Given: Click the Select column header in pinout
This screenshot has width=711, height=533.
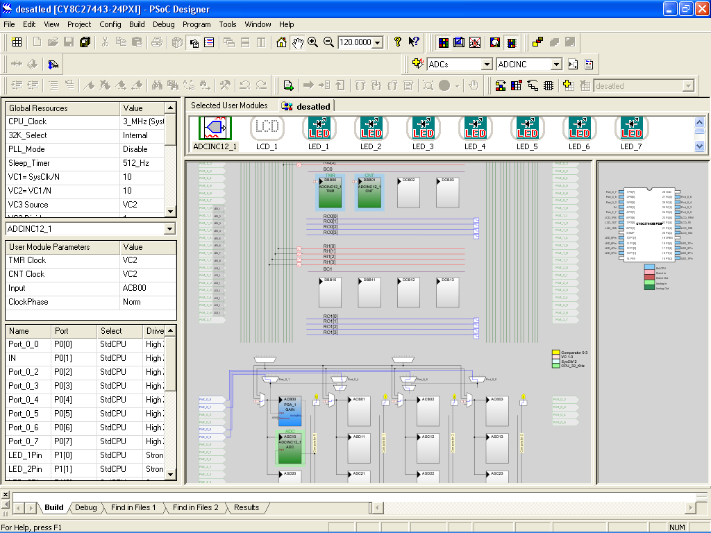Looking at the screenshot, I should 119,331.
